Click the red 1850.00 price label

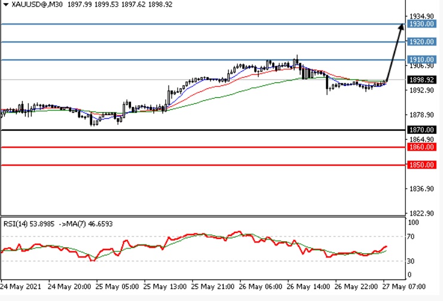(421, 165)
